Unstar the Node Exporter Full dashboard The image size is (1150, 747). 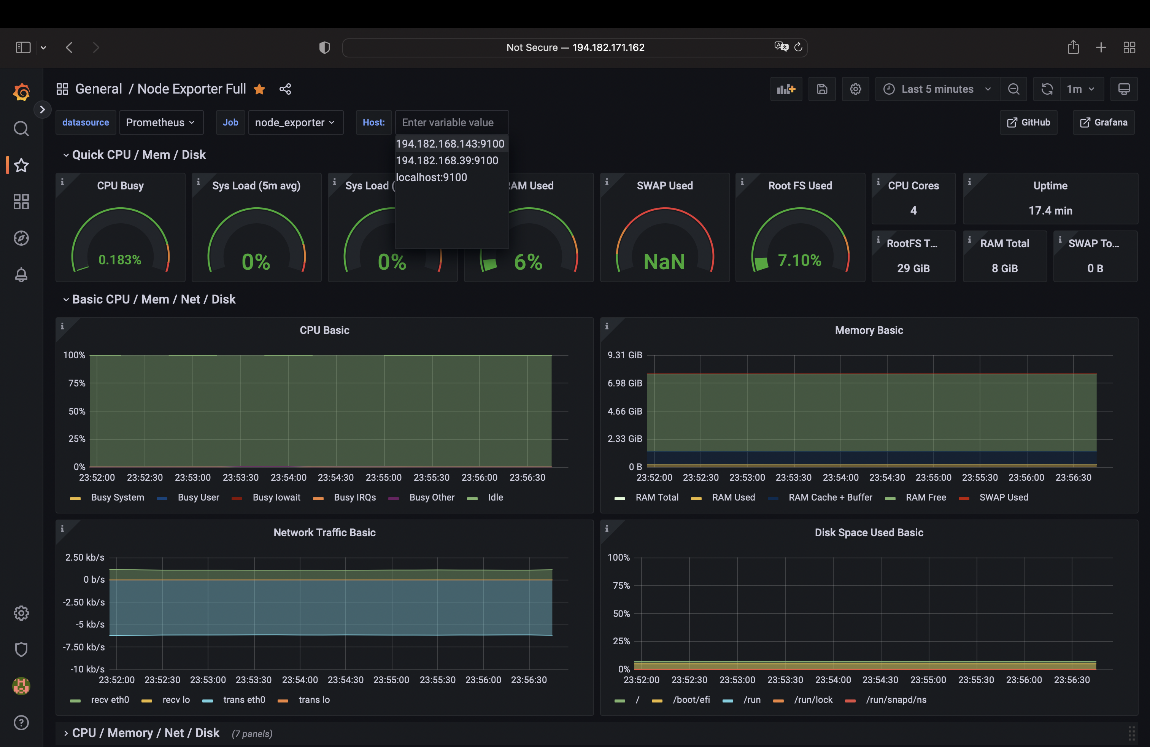259,89
